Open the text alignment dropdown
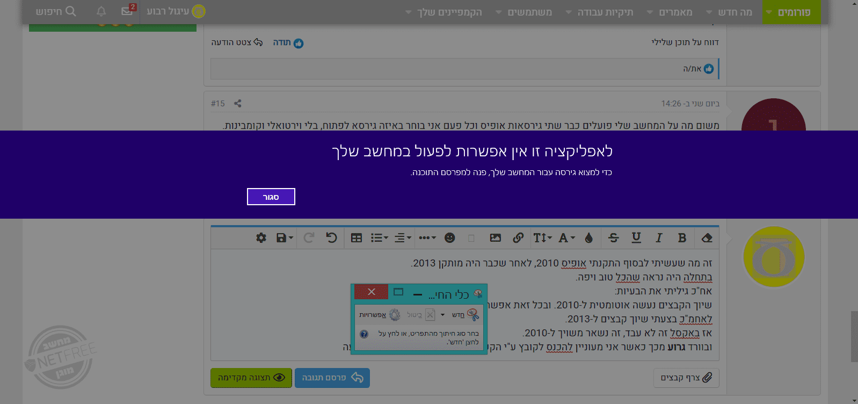This screenshot has height=404, width=858. click(x=403, y=237)
